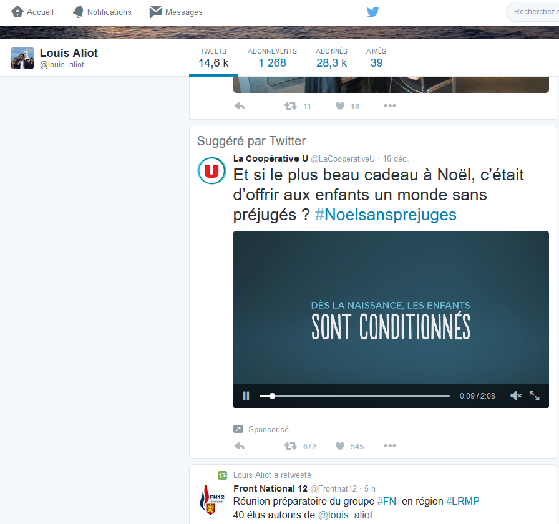Open the Messages envelope icon

[155, 12]
